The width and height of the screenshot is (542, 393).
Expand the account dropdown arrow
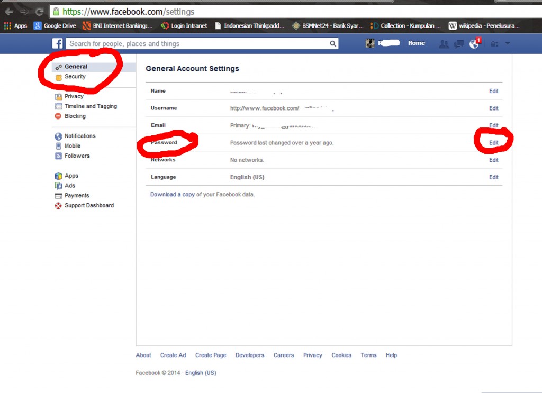(x=508, y=43)
